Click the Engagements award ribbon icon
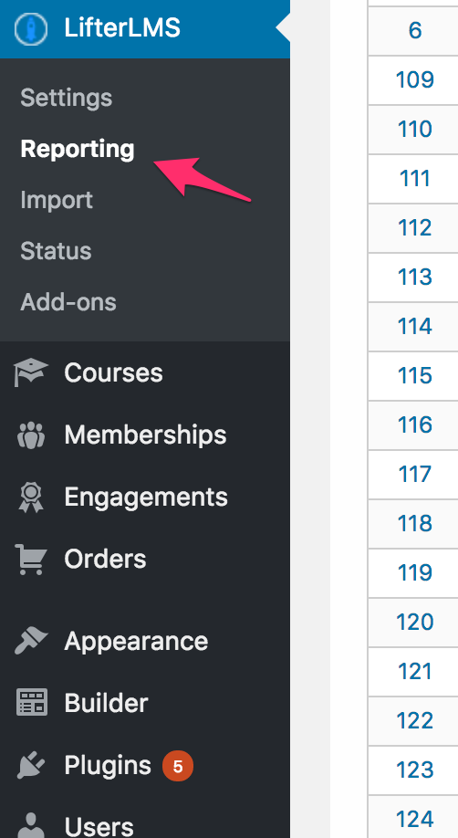458x838 pixels. pyautogui.click(x=31, y=498)
